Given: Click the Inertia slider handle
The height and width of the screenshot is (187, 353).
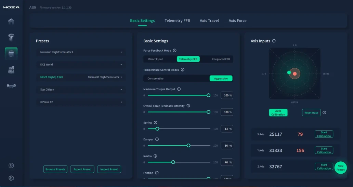Looking at the screenshot, I should 173,162.
